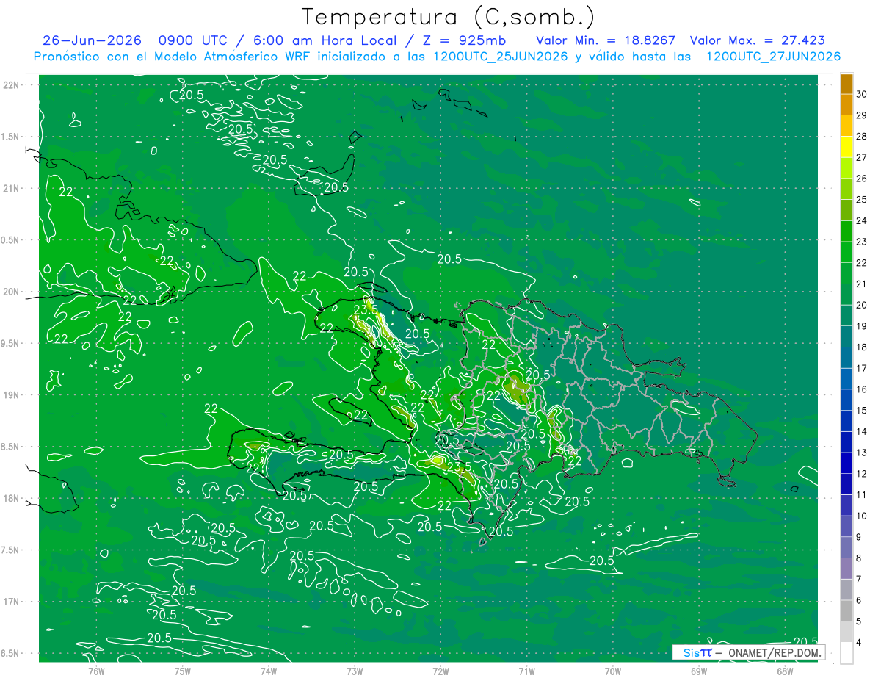Click the '70W' longitude axis label
Screen dimensions: 881x681
(x=613, y=671)
